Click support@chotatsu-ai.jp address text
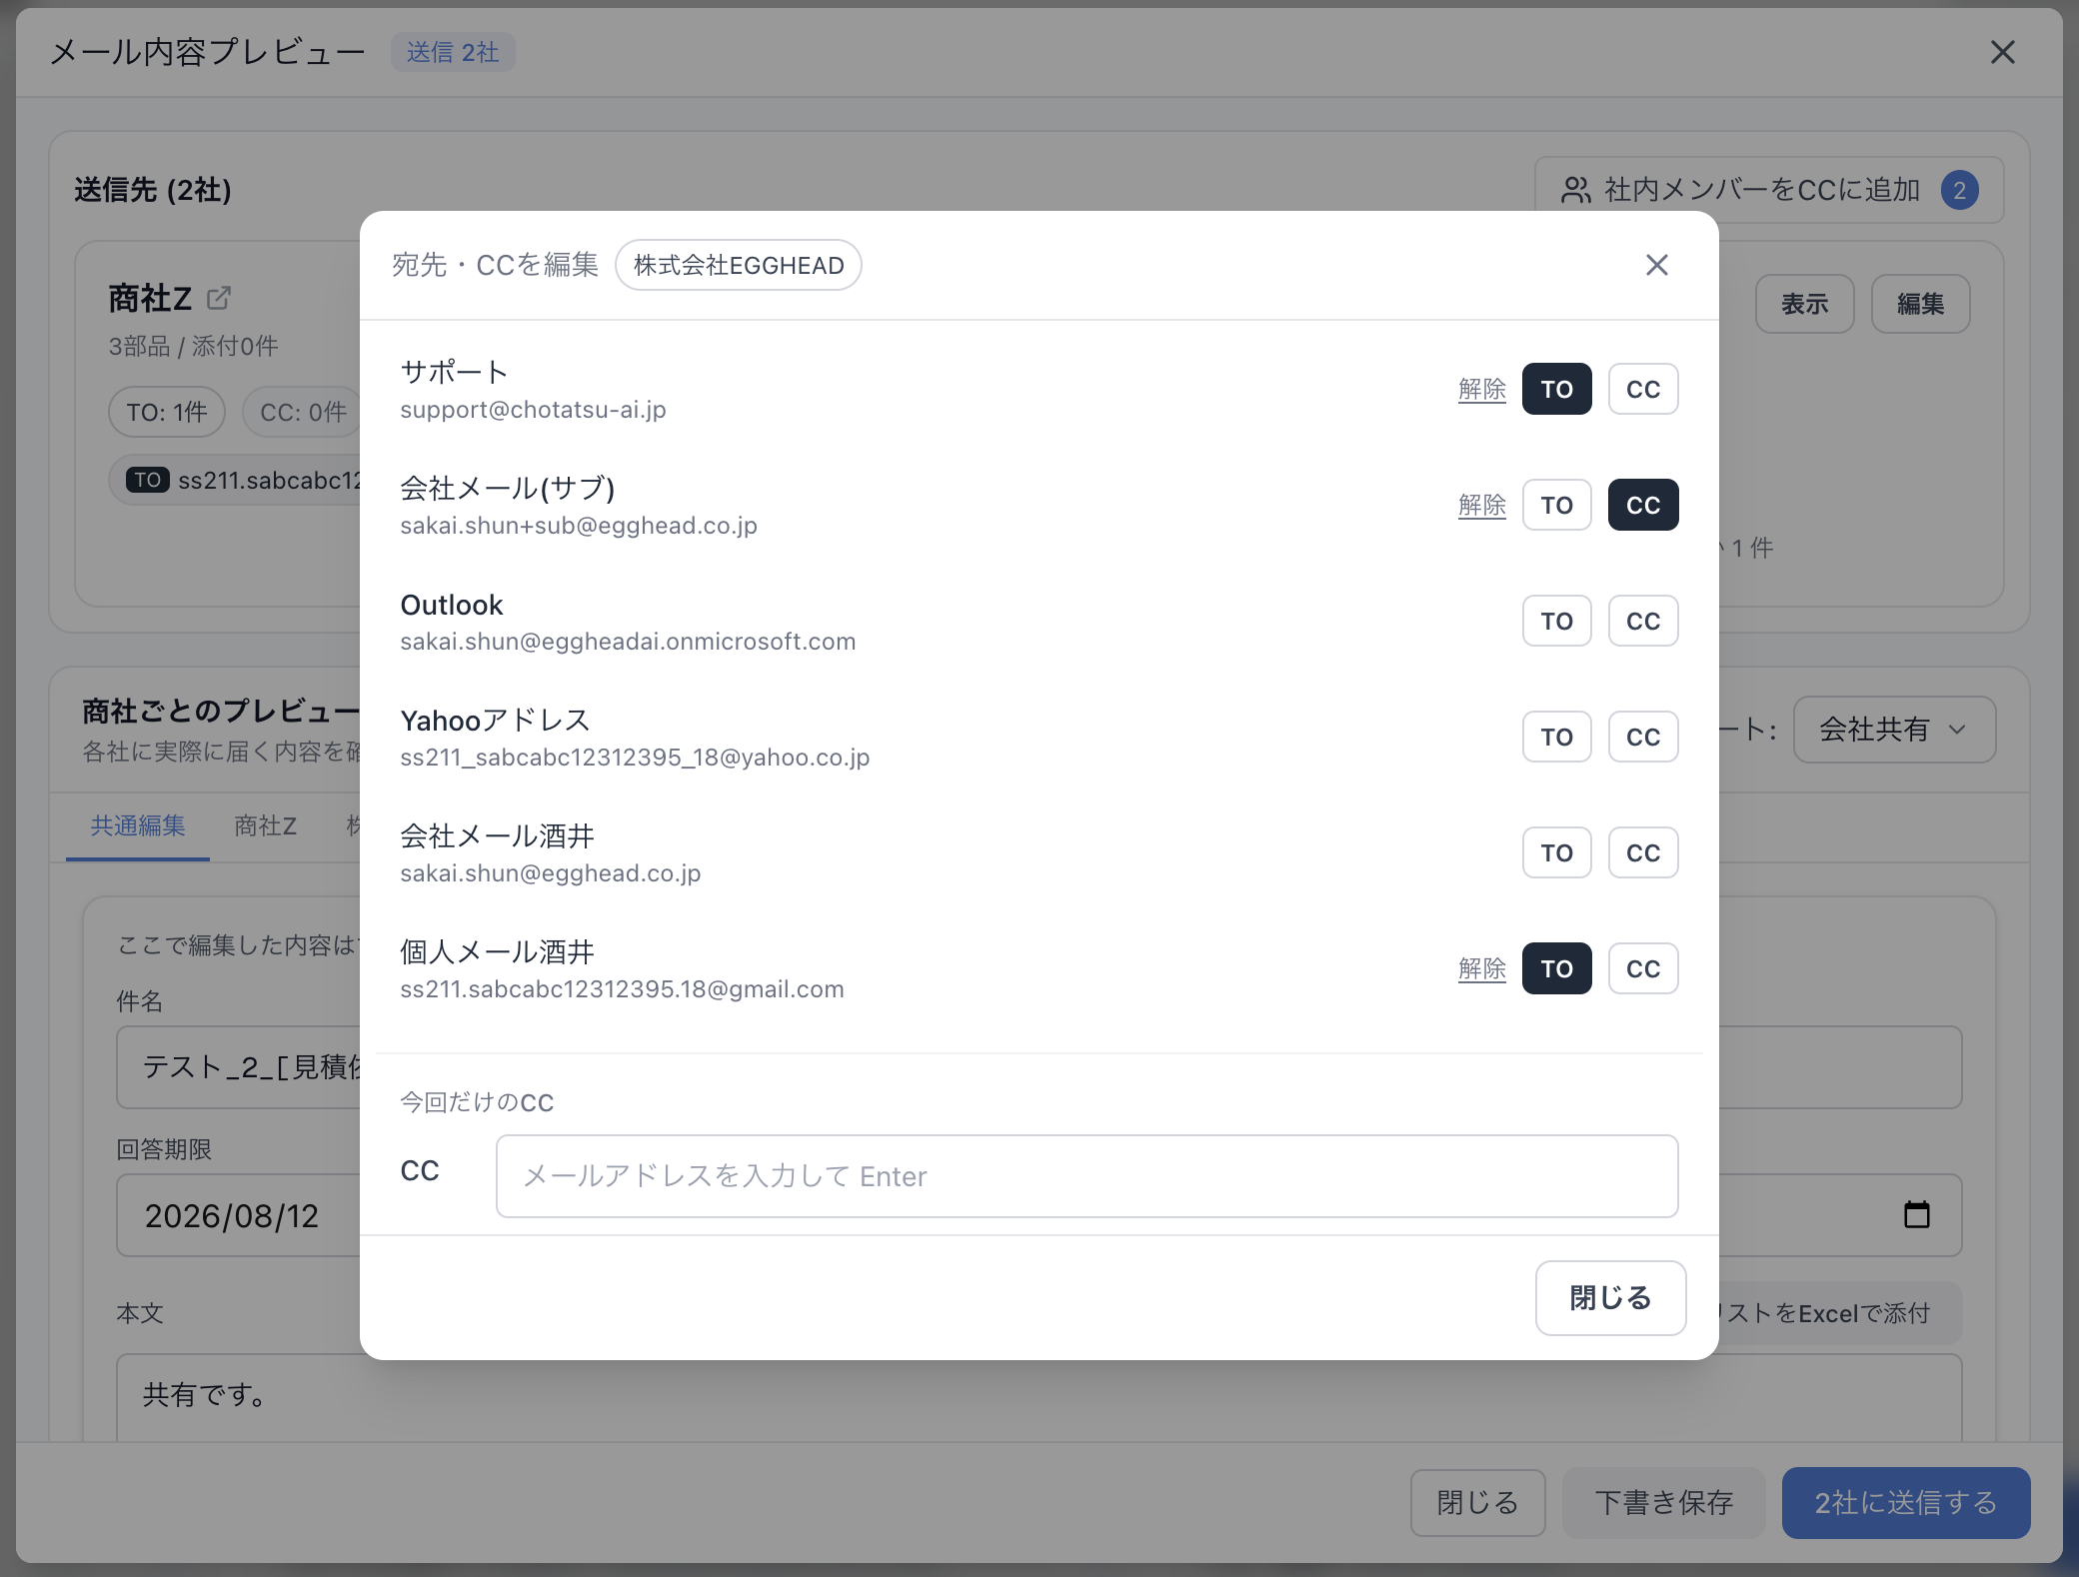 tap(533, 410)
